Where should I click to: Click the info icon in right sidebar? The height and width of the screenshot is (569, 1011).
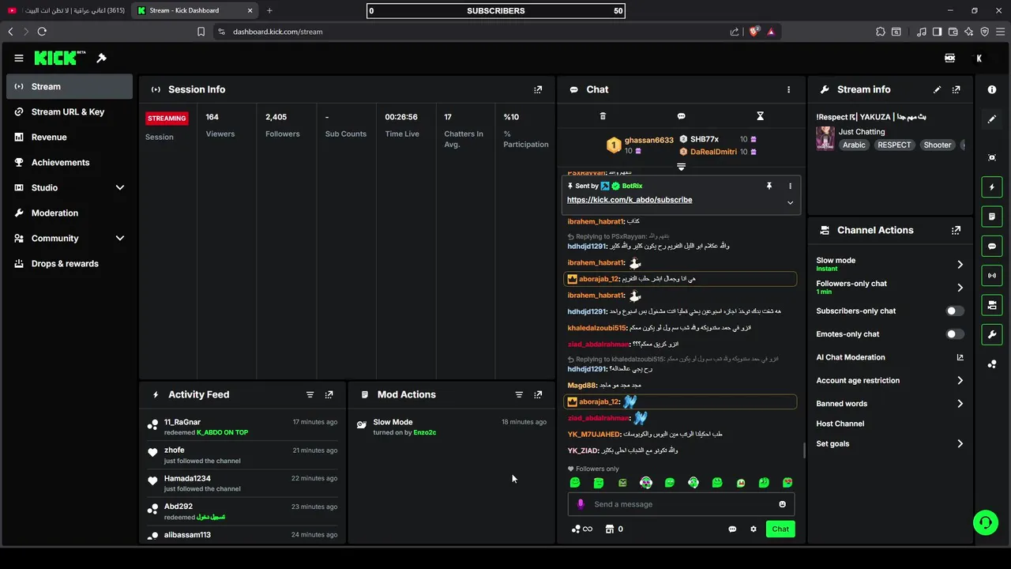pyautogui.click(x=992, y=89)
